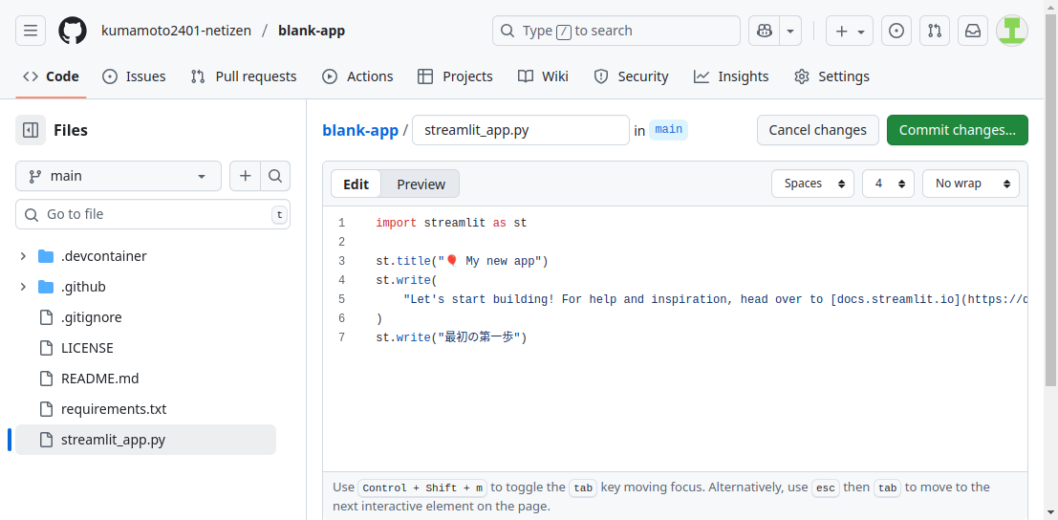
Task: Open the pull requests header icon
Action: point(935,31)
